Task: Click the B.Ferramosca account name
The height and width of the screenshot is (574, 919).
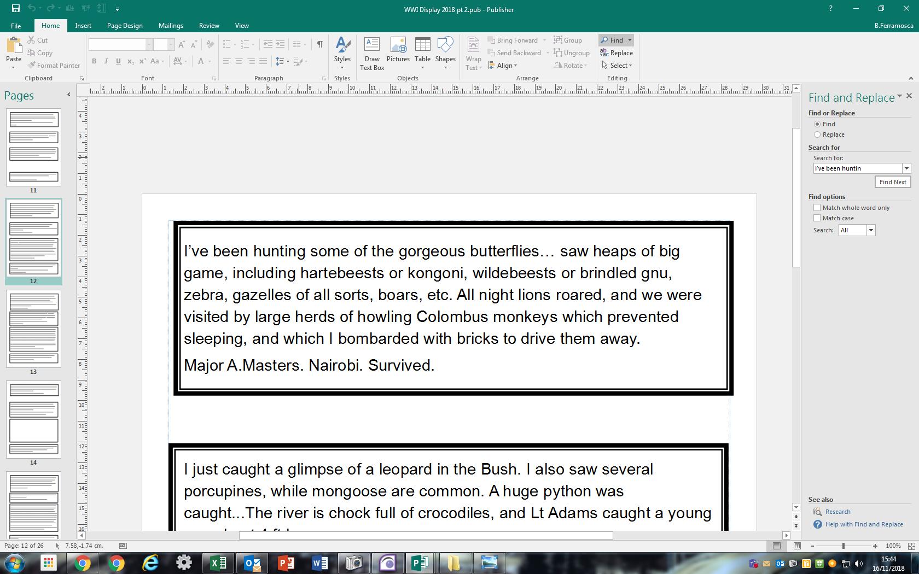Action: (893, 26)
